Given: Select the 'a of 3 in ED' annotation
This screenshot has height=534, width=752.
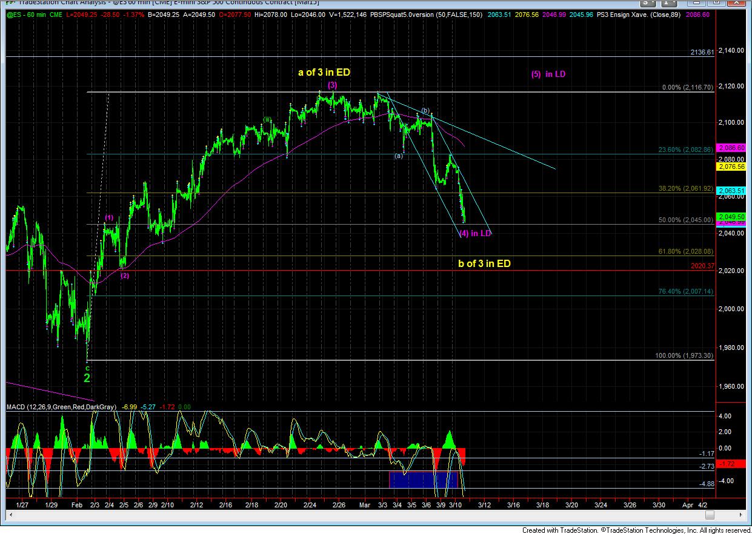Looking at the screenshot, I should point(324,73).
